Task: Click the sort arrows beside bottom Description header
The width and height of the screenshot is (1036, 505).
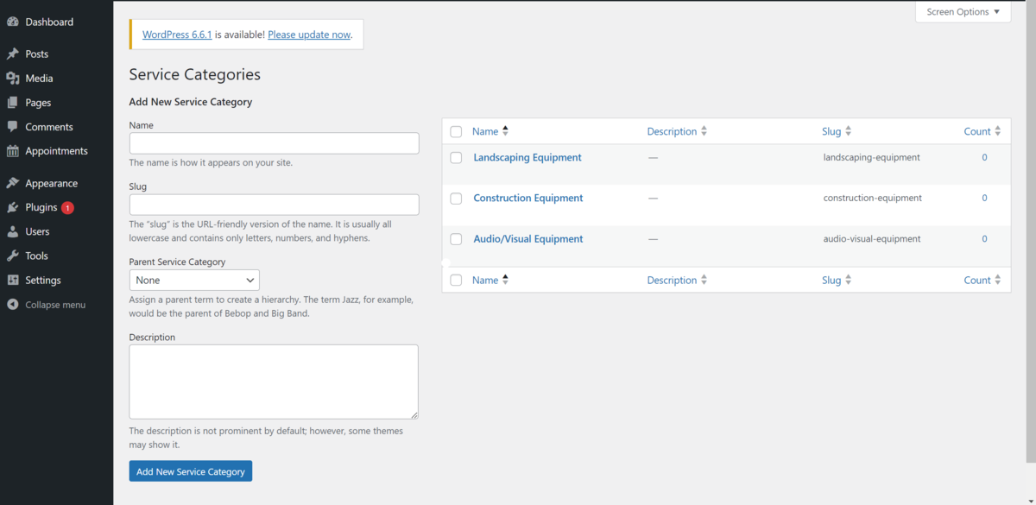Action: (x=704, y=280)
